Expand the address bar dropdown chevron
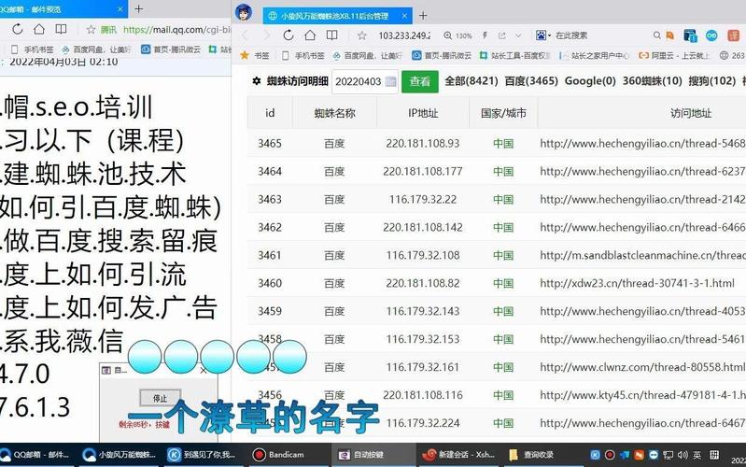 pos(518,35)
